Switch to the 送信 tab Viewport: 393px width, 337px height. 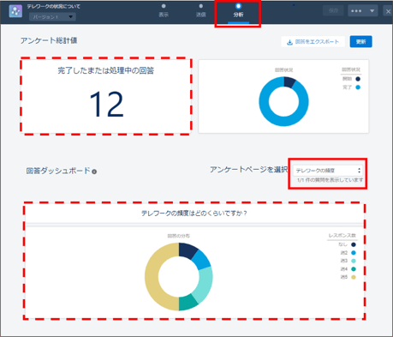201,11
